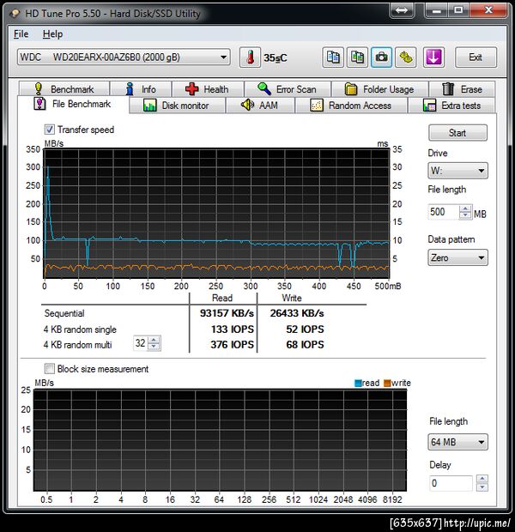Click the blue read legend swatch
The image size is (515, 532).
pyautogui.click(x=358, y=383)
